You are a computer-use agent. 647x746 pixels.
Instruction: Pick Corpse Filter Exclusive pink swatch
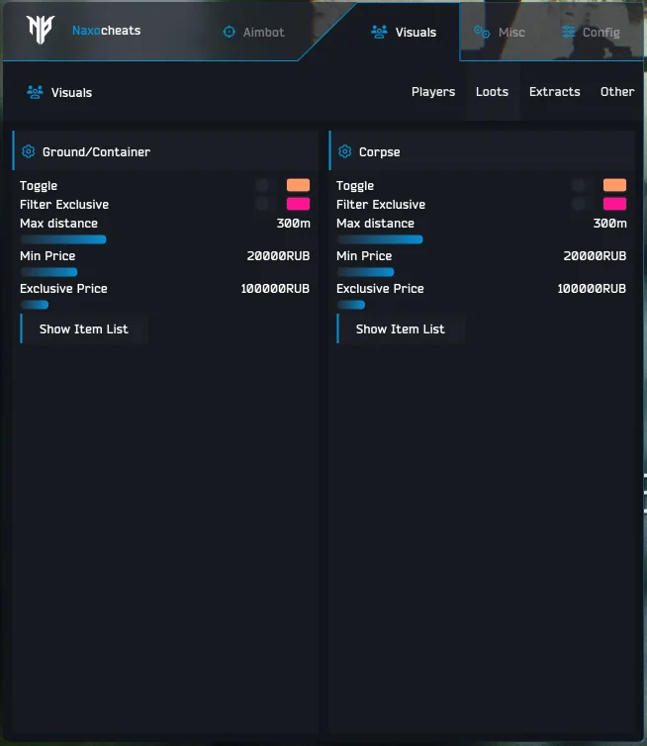pyautogui.click(x=614, y=204)
